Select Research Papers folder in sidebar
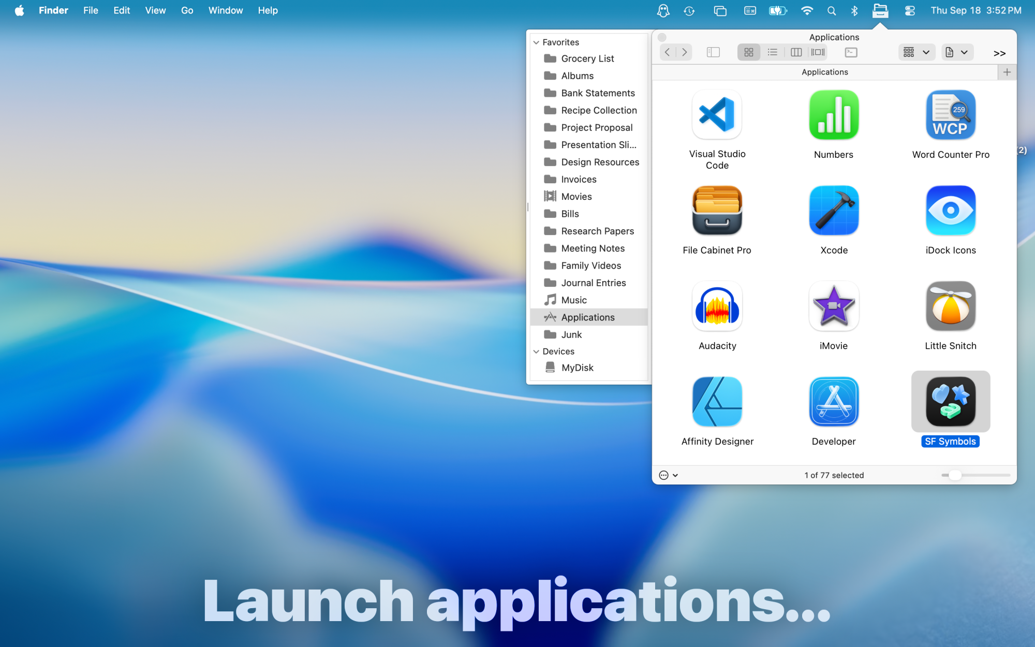 597,231
